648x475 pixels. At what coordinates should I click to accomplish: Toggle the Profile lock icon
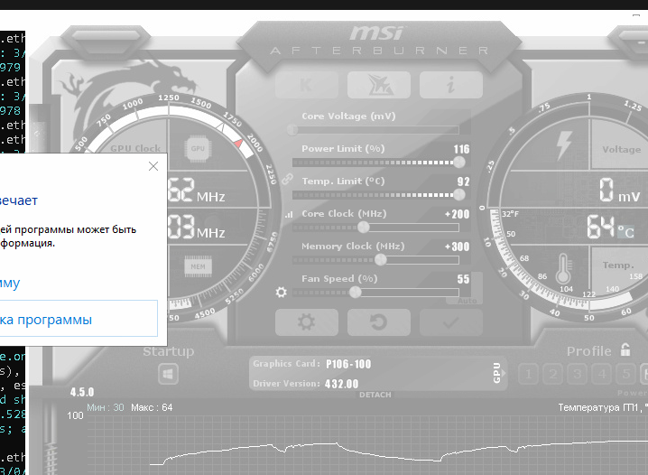click(625, 349)
